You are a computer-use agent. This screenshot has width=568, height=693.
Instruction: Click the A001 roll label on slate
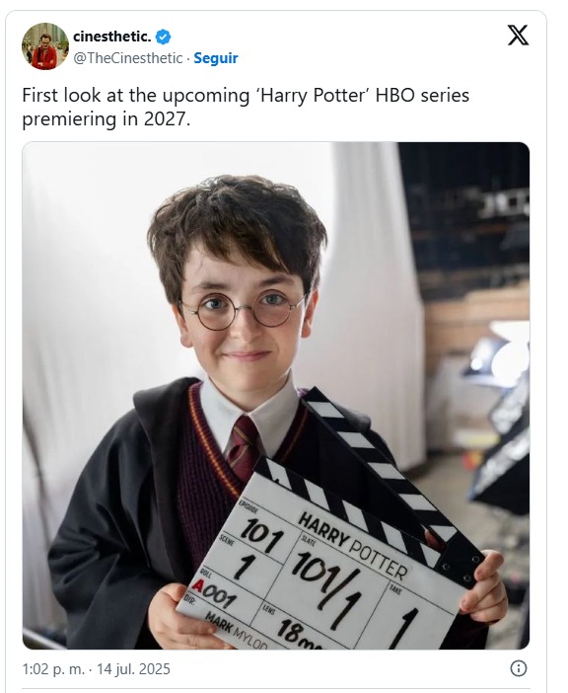(x=214, y=593)
